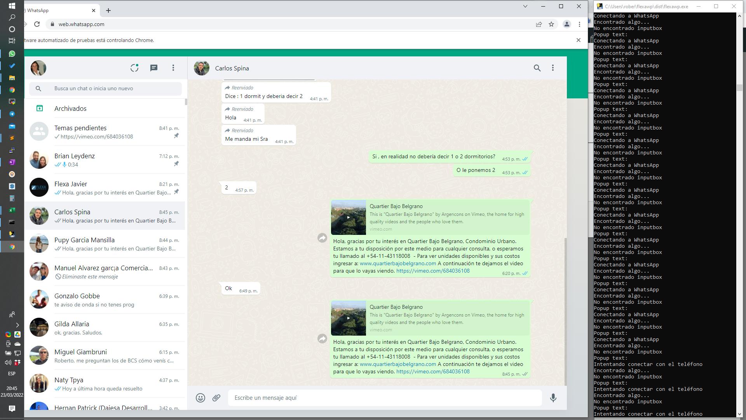746x420 pixels.
Task: Click vimeo link in 6:20 message
Action: tap(433, 271)
